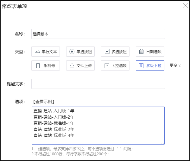Grab the options textarea resize handle

[163, 143]
